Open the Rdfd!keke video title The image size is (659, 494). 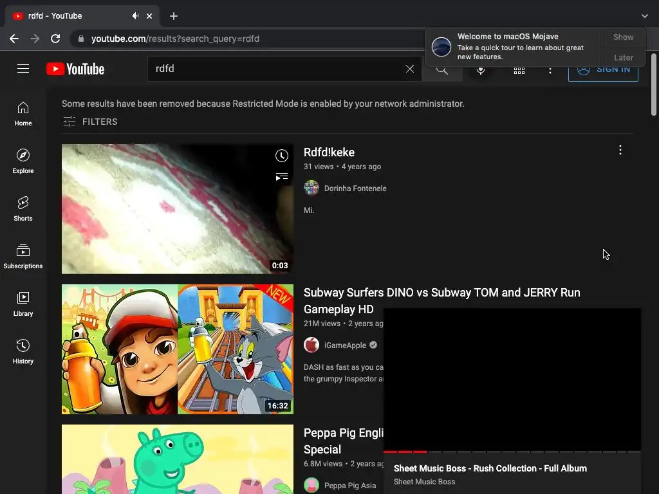coord(329,152)
